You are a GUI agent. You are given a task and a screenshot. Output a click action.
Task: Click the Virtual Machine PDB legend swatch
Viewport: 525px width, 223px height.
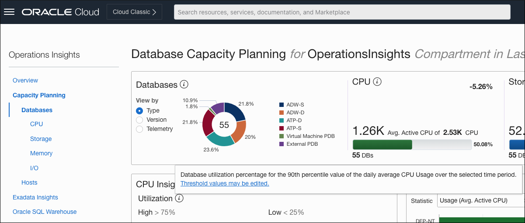click(x=282, y=136)
